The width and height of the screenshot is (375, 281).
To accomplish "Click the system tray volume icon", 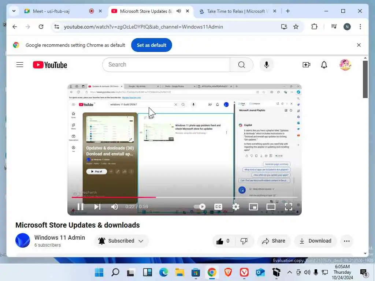I will [307, 272].
